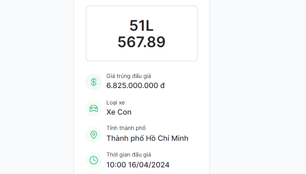Click the license plate top line 51L
The width and height of the screenshot is (306, 174).
click(x=141, y=26)
